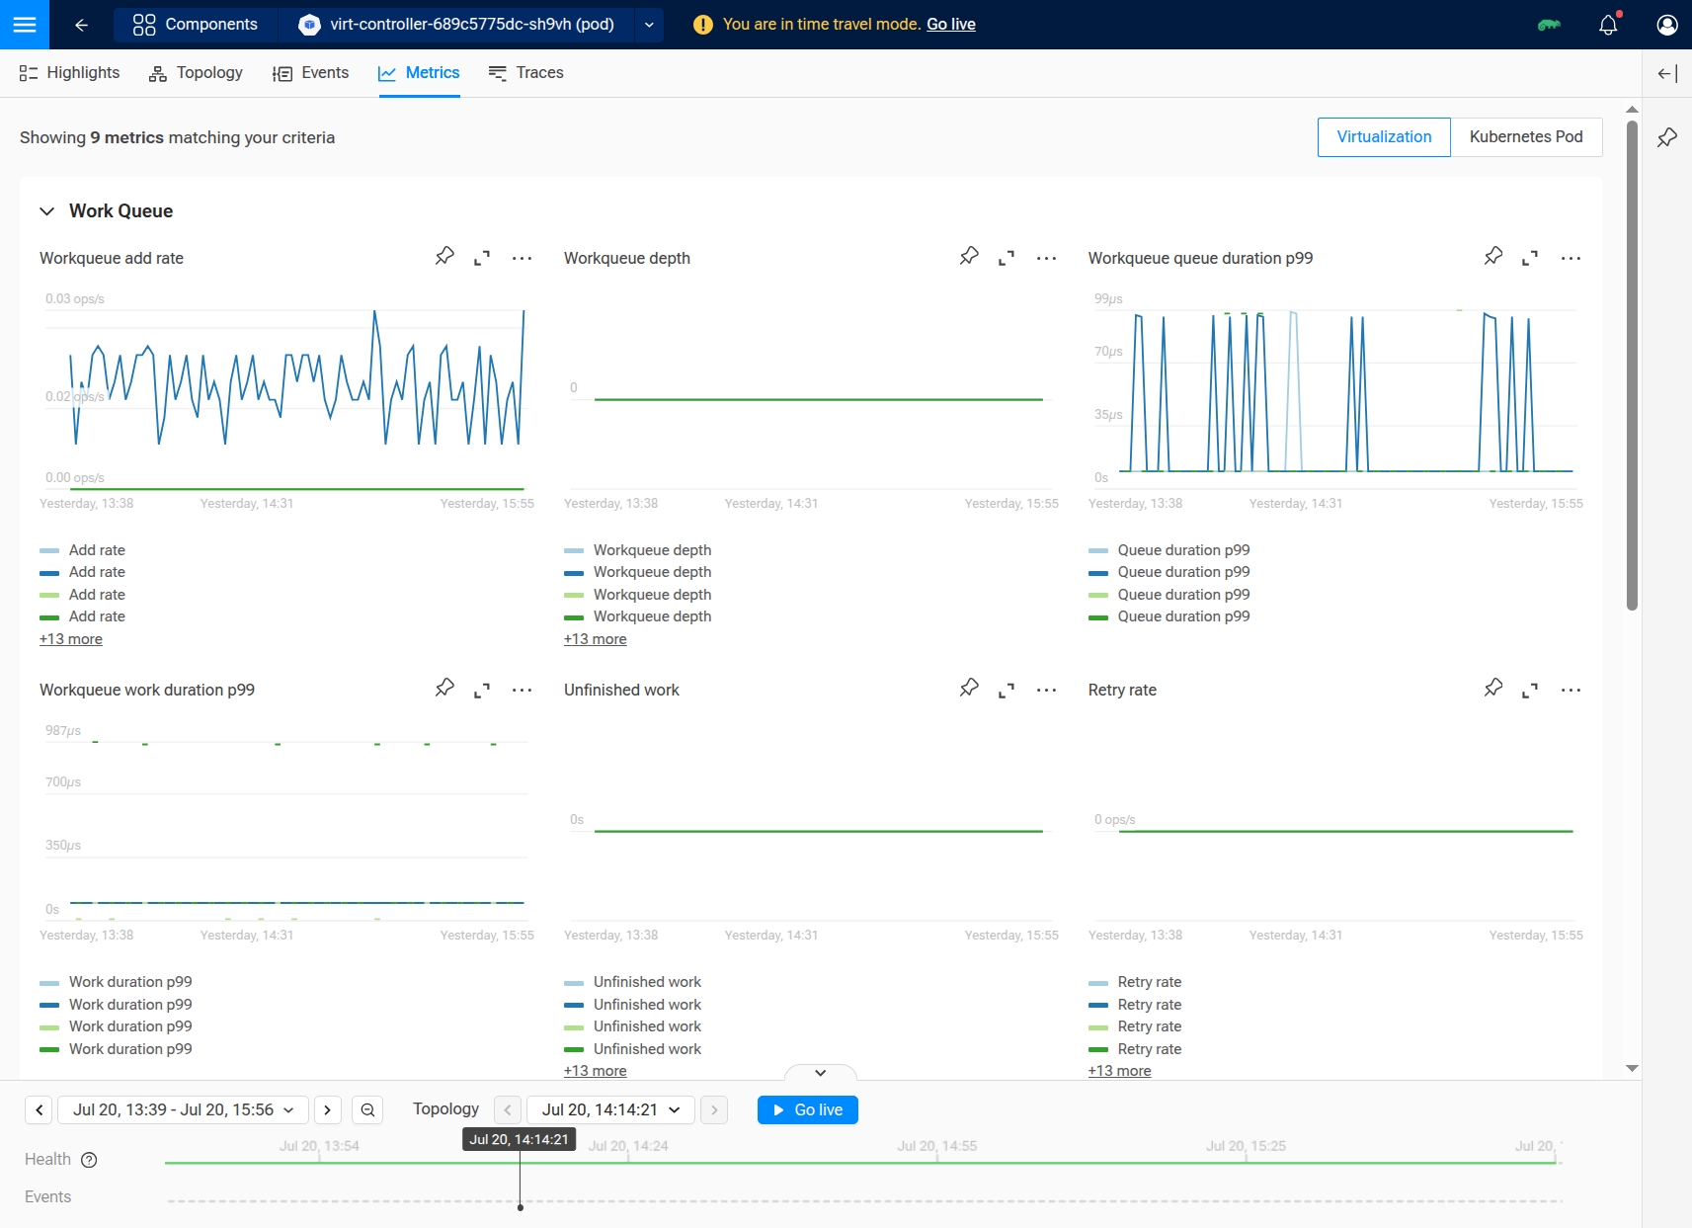Click the green Health timeline bar
The width and height of the screenshot is (1692, 1228).
pos(859,1163)
